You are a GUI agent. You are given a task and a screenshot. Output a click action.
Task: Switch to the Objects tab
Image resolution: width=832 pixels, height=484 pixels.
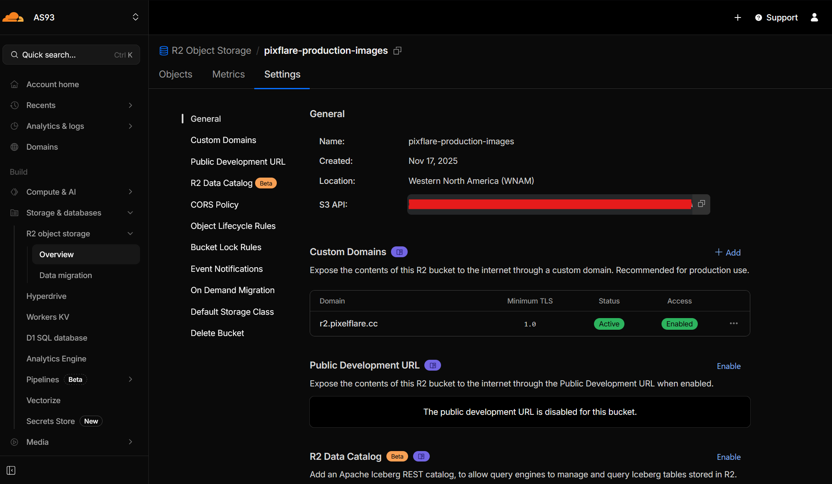(x=175, y=74)
